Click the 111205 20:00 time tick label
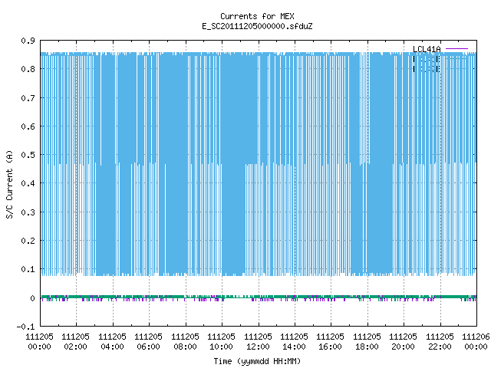Screen dimensions: 491x368 403,342
